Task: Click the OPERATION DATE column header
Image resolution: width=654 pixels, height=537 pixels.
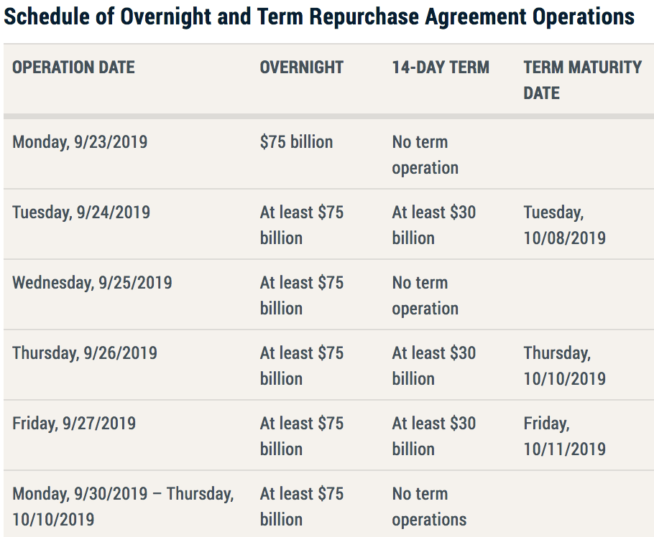Action: point(73,67)
